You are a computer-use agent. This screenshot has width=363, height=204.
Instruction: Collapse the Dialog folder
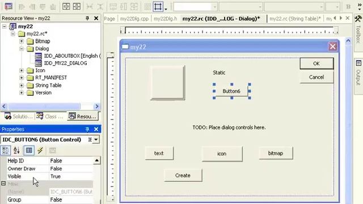22,49
